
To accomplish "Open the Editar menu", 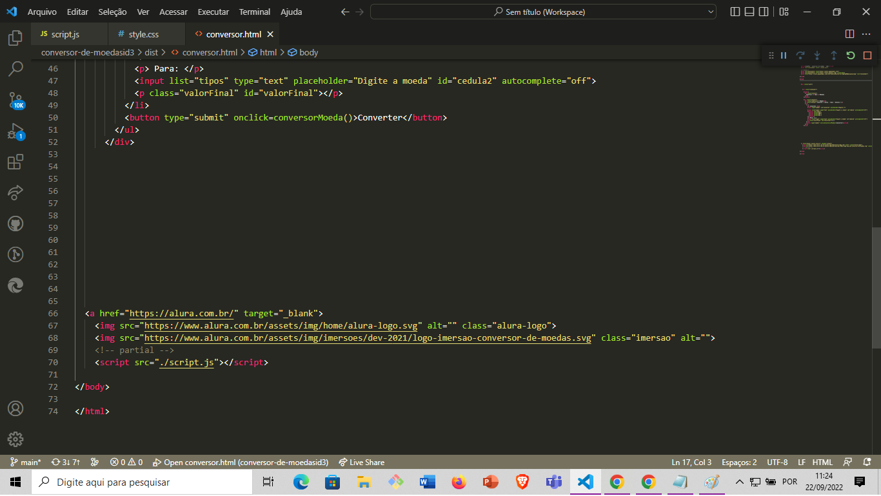I will pos(77,12).
